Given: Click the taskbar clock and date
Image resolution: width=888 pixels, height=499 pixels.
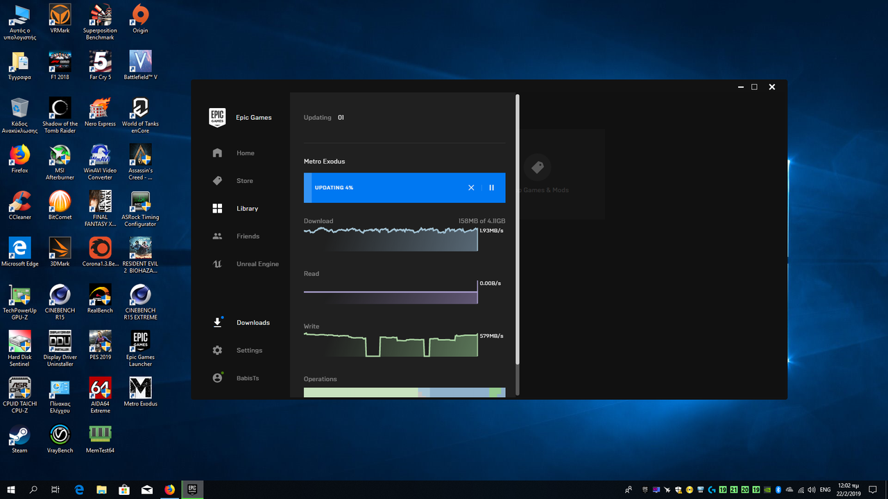Looking at the screenshot, I should point(848,489).
